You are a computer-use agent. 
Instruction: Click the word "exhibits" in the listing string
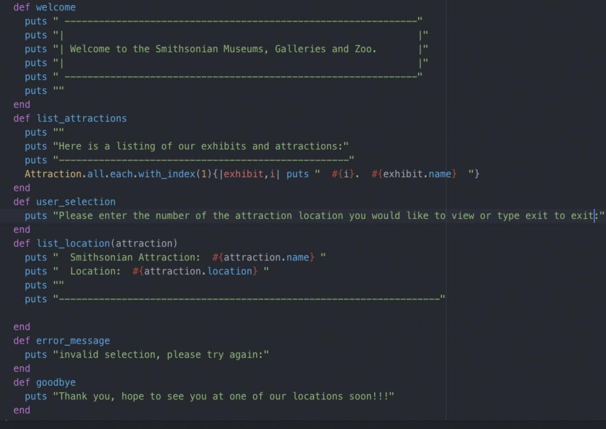click(223, 146)
